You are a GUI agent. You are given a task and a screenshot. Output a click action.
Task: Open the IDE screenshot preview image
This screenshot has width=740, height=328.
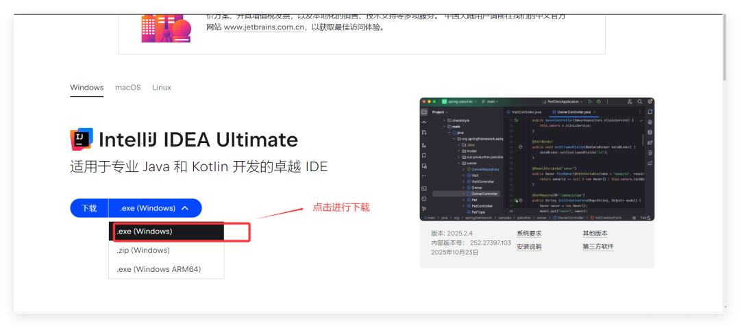coord(537,159)
